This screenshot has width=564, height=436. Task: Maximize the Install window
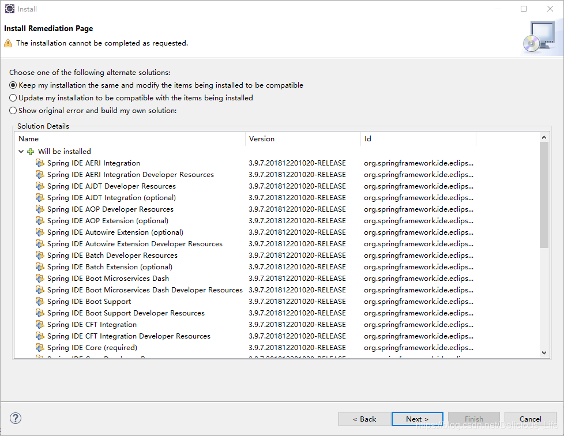[x=524, y=9]
